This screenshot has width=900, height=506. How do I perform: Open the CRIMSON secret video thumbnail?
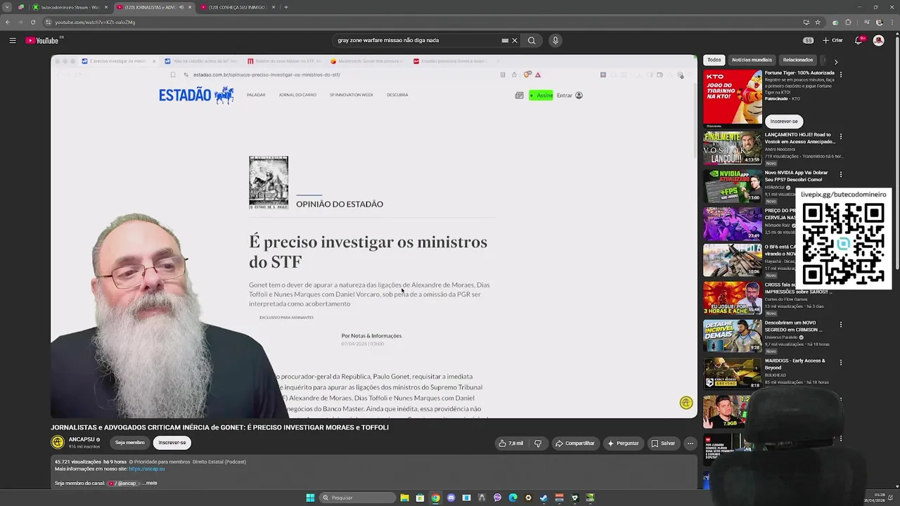tap(733, 336)
